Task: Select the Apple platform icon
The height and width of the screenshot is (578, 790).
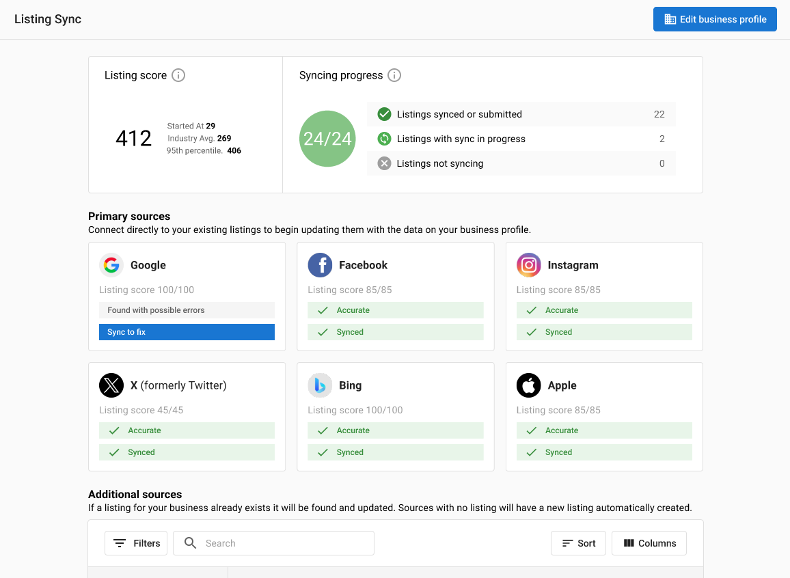Action: pyautogui.click(x=528, y=385)
